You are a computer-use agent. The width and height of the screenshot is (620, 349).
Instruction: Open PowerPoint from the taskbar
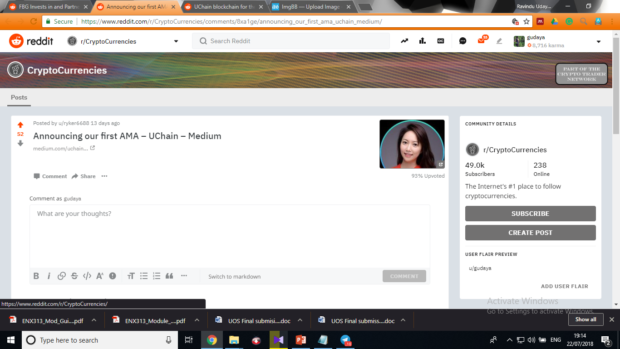pos(301,340)
